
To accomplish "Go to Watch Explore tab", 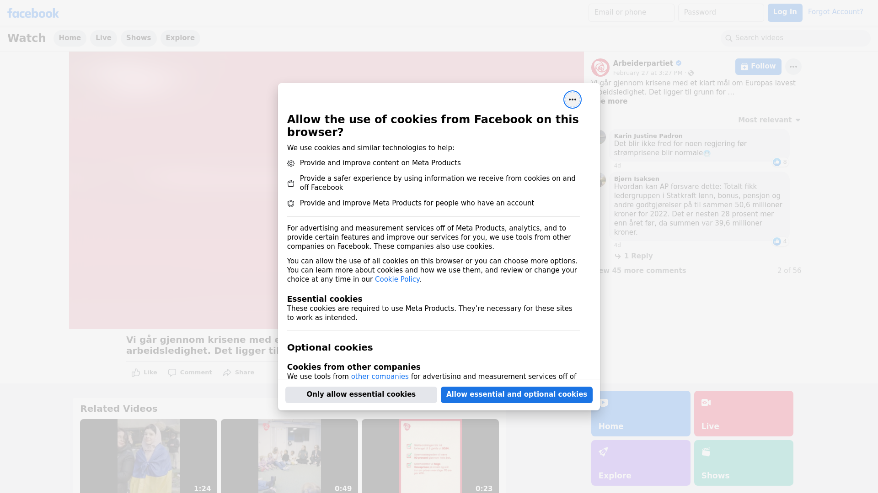I will click(180, 38).
